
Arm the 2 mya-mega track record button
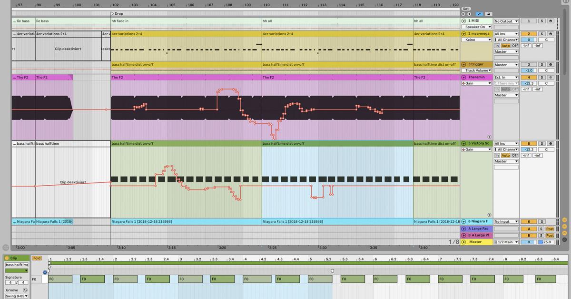pos(550,34)
